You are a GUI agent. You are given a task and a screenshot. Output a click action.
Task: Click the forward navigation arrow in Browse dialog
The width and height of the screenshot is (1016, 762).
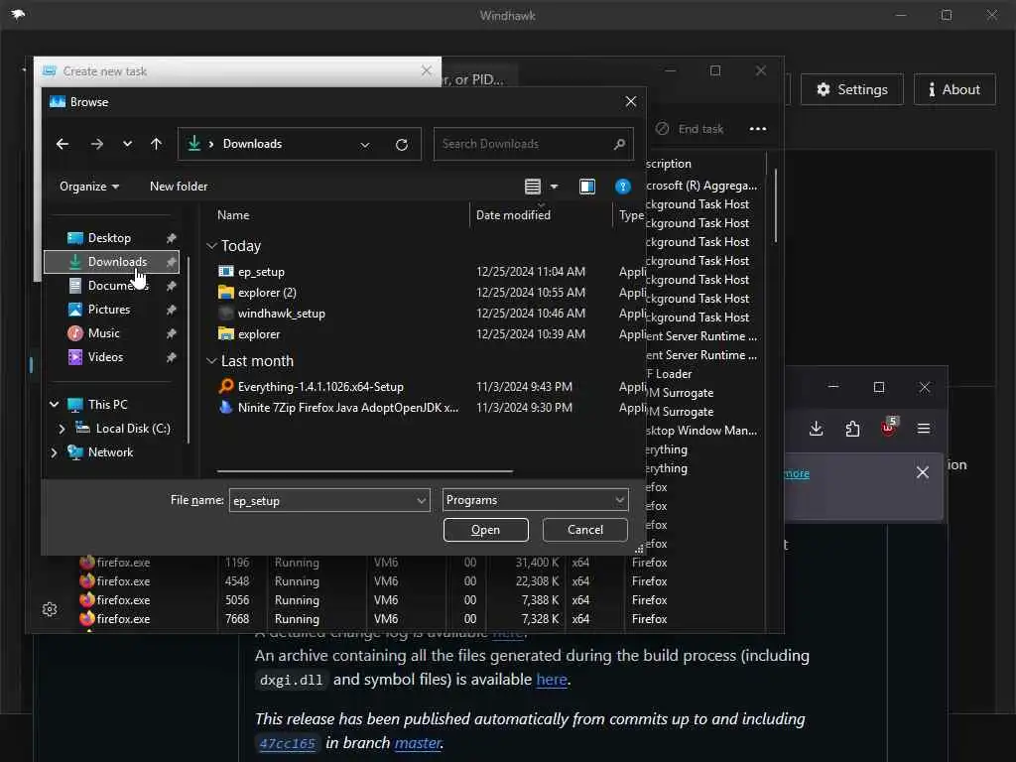click(96, 144)
